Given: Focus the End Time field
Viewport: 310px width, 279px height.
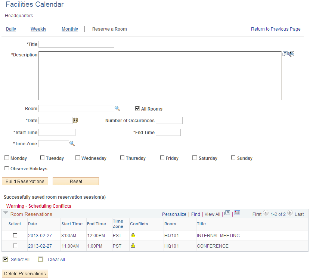Looking at the screenshot, I should point(168,132).
